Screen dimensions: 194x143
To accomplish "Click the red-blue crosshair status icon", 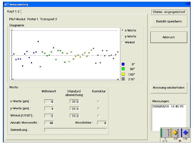I will coord(180,141).
